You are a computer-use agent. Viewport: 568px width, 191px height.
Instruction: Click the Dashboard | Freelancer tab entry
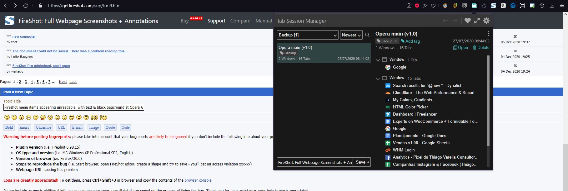coord(415,114)
